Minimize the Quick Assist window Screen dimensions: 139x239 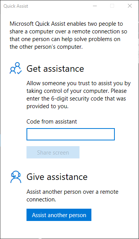pyautogui.click(x=95, y=6)
